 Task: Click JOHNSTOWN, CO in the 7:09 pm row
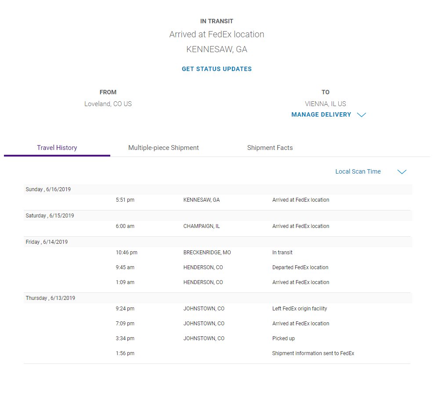click(204, 323)
